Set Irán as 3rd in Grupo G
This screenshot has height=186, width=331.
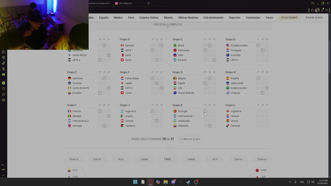(x=214, y=88)
